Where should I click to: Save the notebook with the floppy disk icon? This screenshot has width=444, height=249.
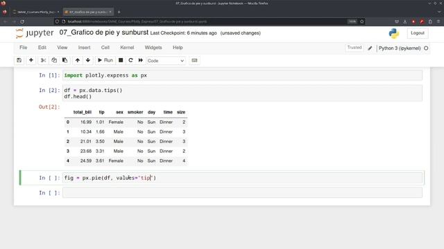pos(19,60)
